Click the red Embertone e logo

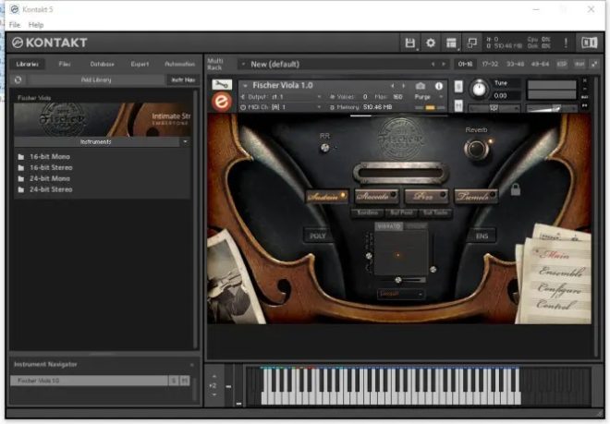click(x=222, y=102)
